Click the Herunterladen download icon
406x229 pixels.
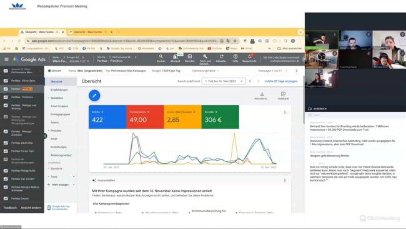[x=262, y=96]
